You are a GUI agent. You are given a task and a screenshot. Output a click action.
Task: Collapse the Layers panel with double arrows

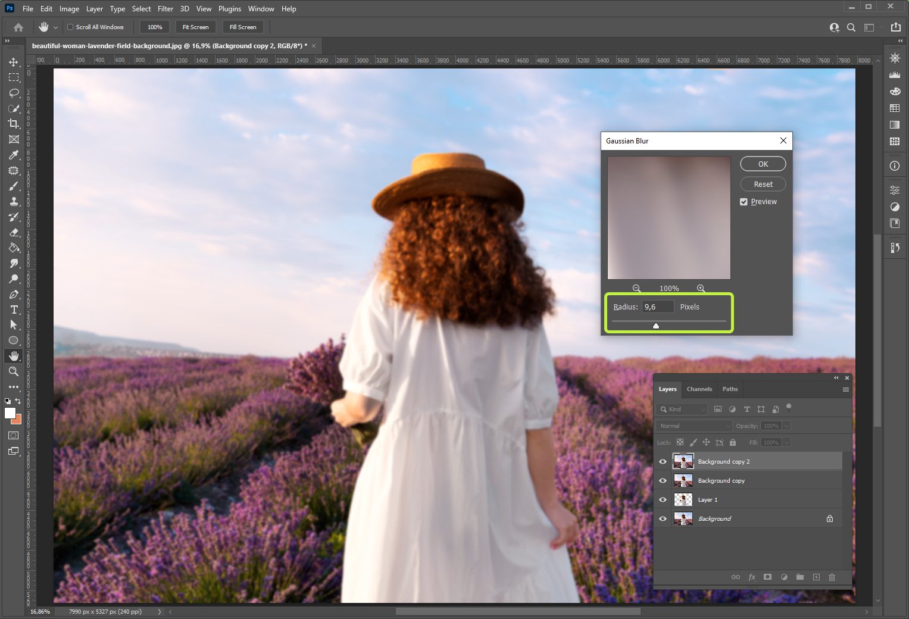[836, 378]
